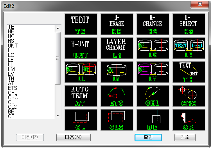
Task: Choose CHL entry in the list
Action: coord(13,93)
